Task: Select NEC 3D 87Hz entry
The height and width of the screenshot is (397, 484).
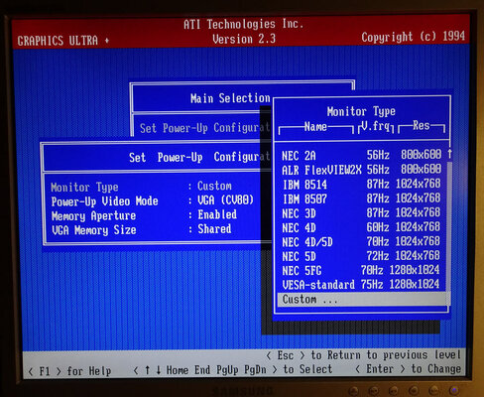Action: pyautogui.click(x=361, y=213)
